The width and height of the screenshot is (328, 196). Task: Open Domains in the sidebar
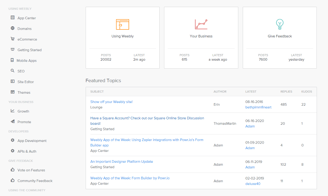tap(25, 29)
